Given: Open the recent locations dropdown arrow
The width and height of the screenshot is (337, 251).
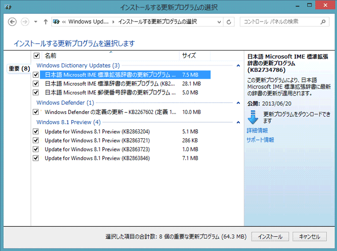Looking at the screenshot, I should pyautogui.click(x=36, y=21).
